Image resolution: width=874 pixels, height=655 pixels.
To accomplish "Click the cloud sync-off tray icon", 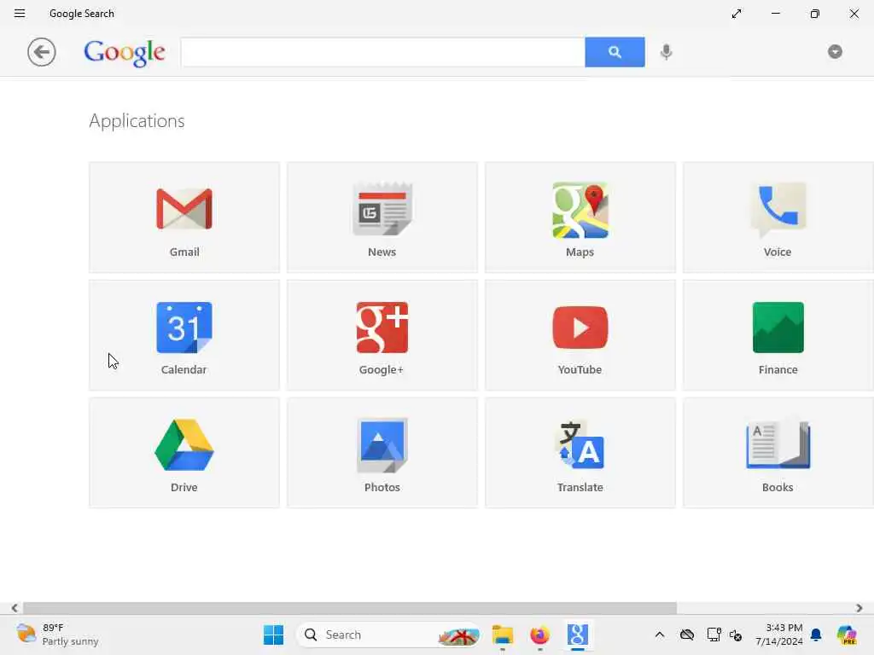I will tap(687, 635).
